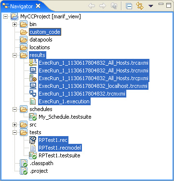Click the custom_code folder icon
Viewport: 174px width, 181px height.
point(24,32)
